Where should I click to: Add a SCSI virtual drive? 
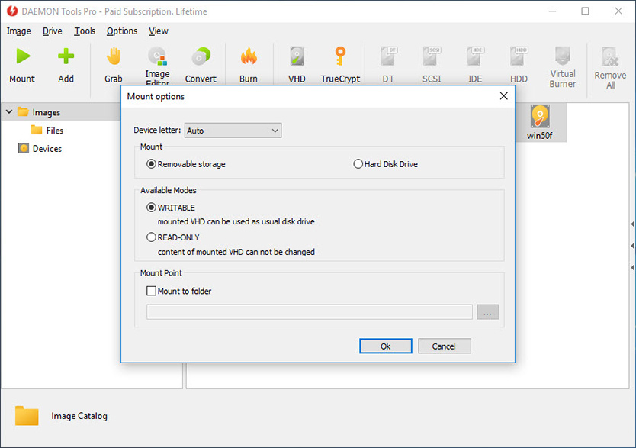pos(432,56)
